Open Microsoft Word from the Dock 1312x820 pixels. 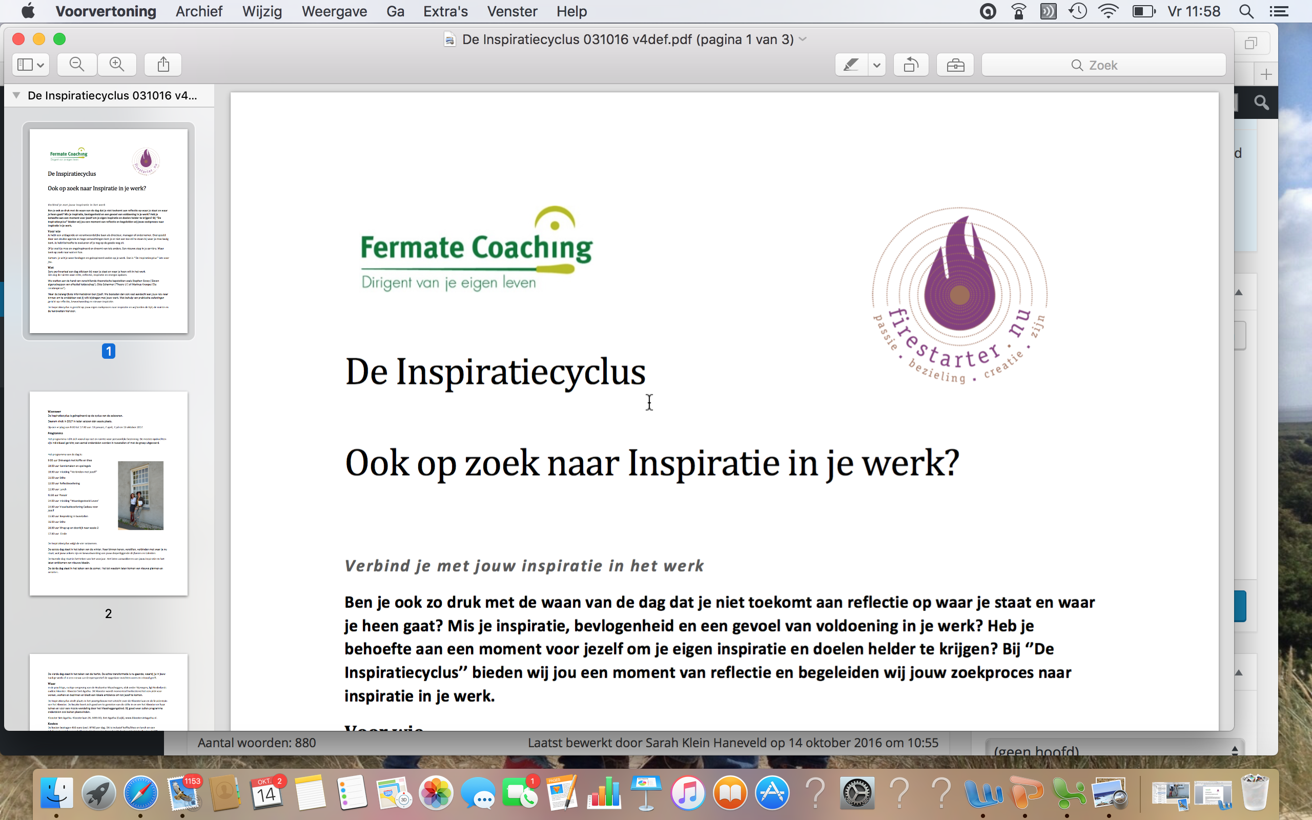pyautogui.click(x=983, y=793)
